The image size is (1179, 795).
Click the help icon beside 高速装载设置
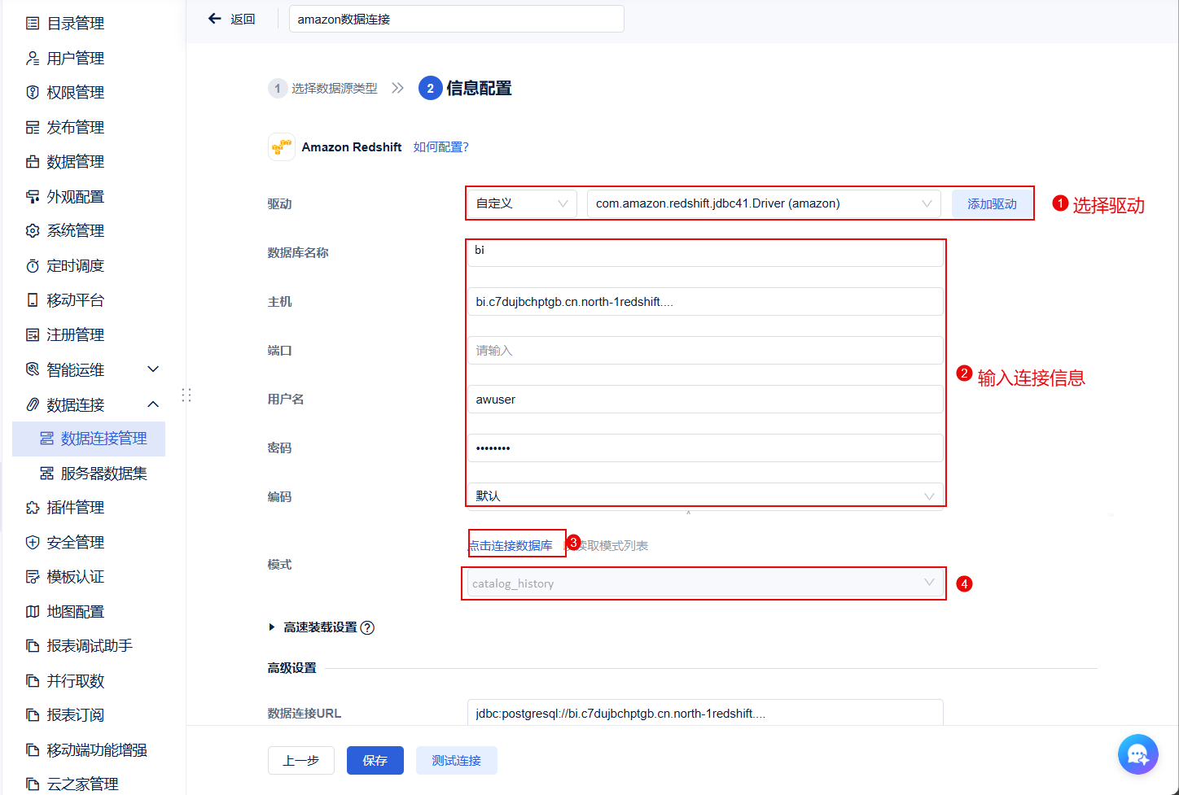(x=367, y=627)
